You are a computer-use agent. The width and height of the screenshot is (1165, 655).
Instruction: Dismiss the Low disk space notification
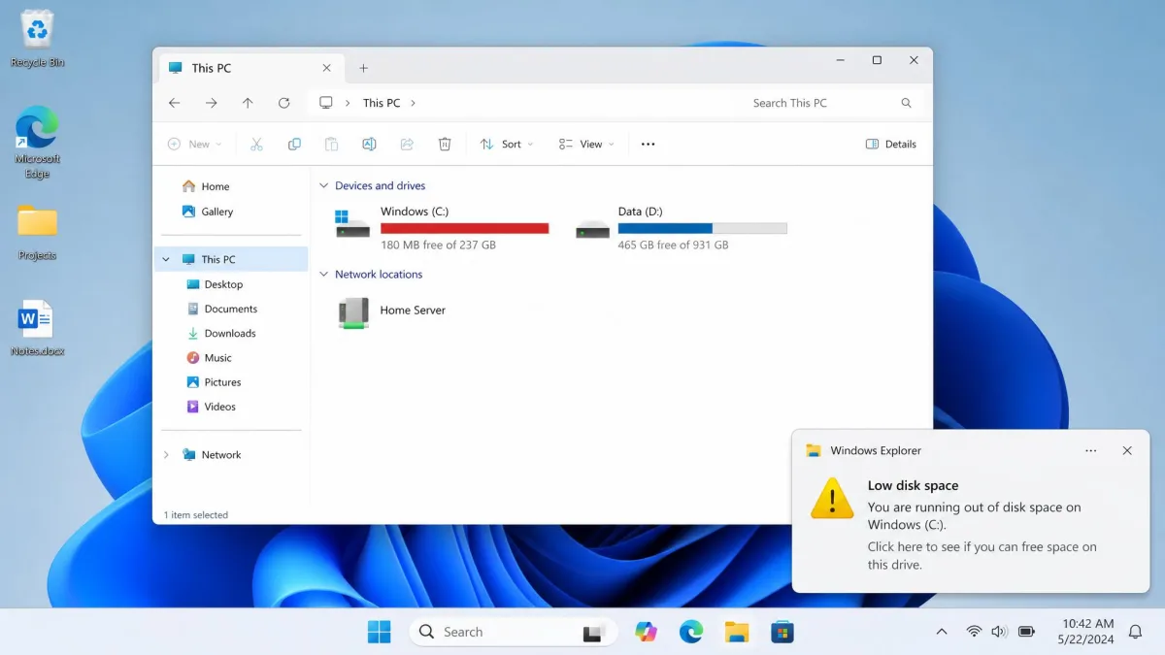pyautogui.click(x=1127, y=450)
